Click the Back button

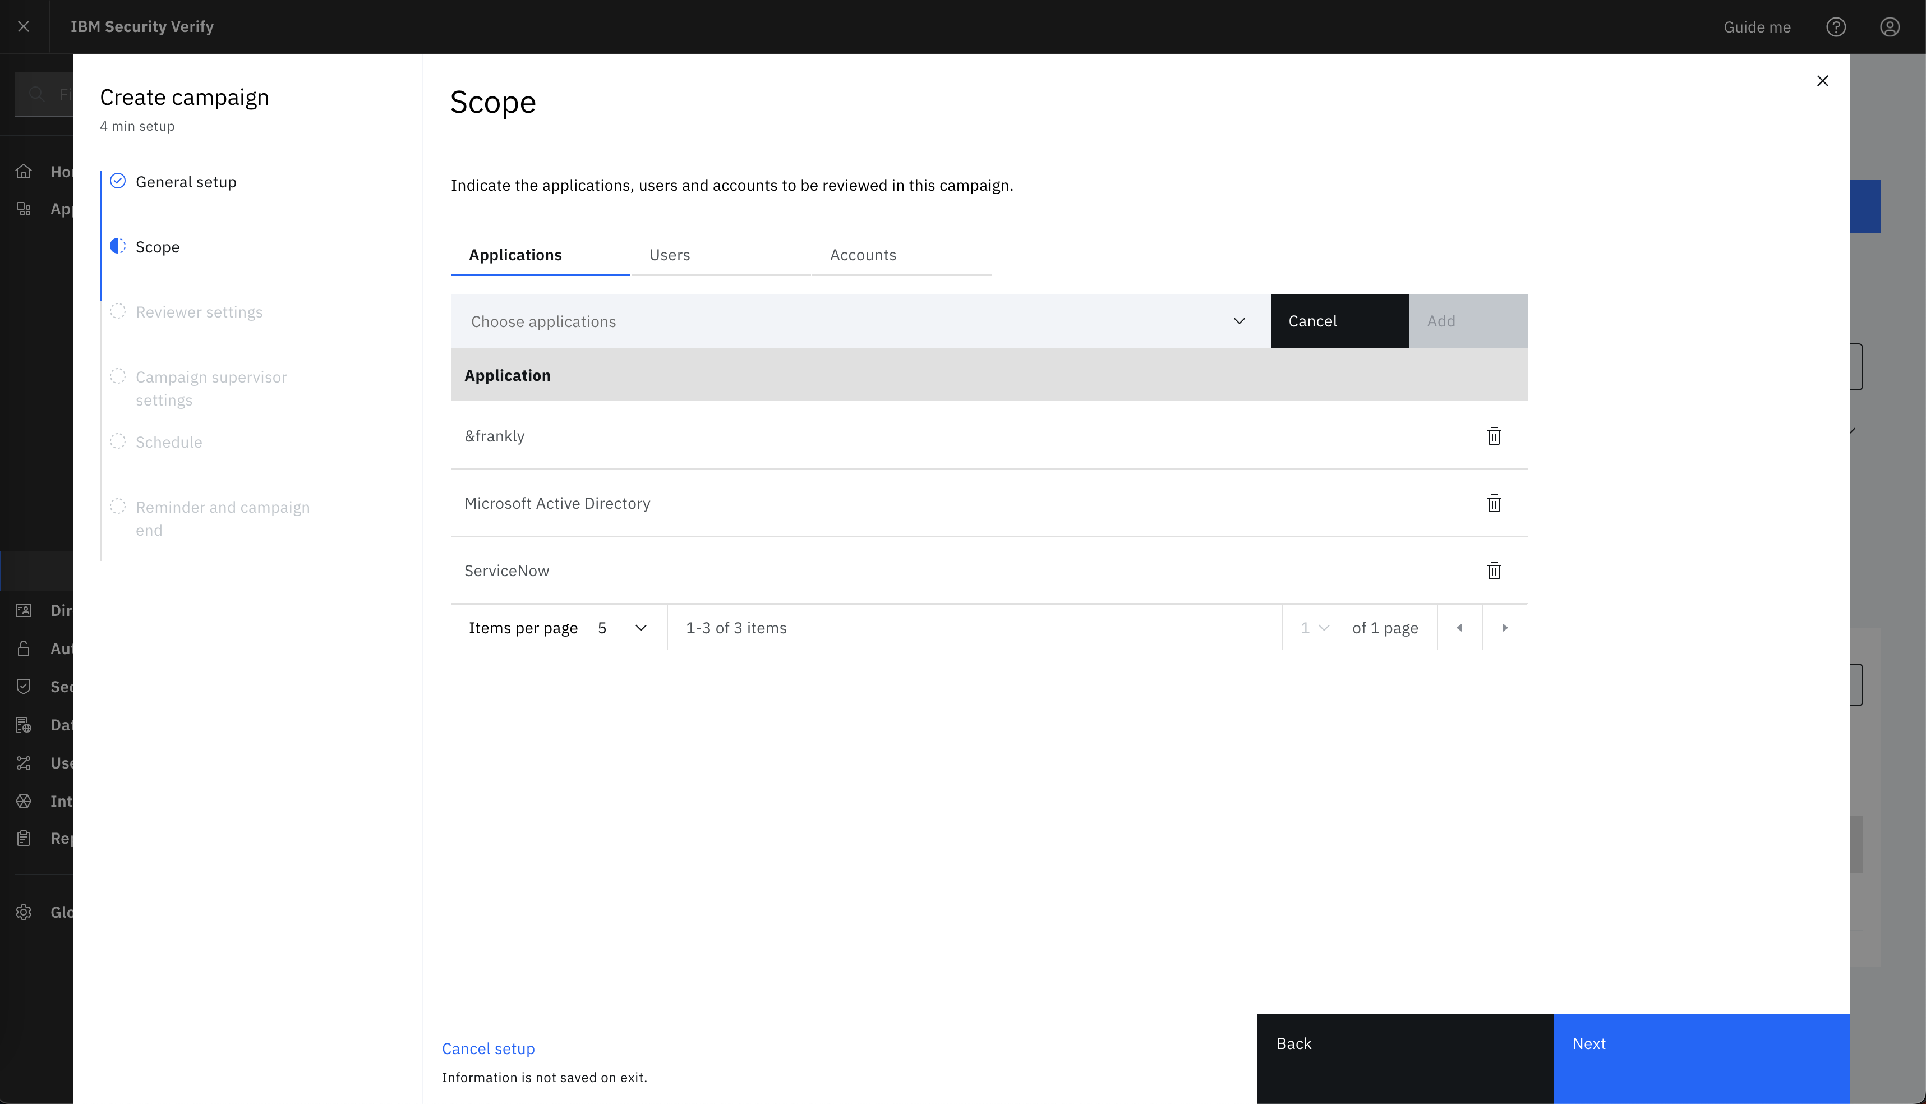click(1404, 1059)
